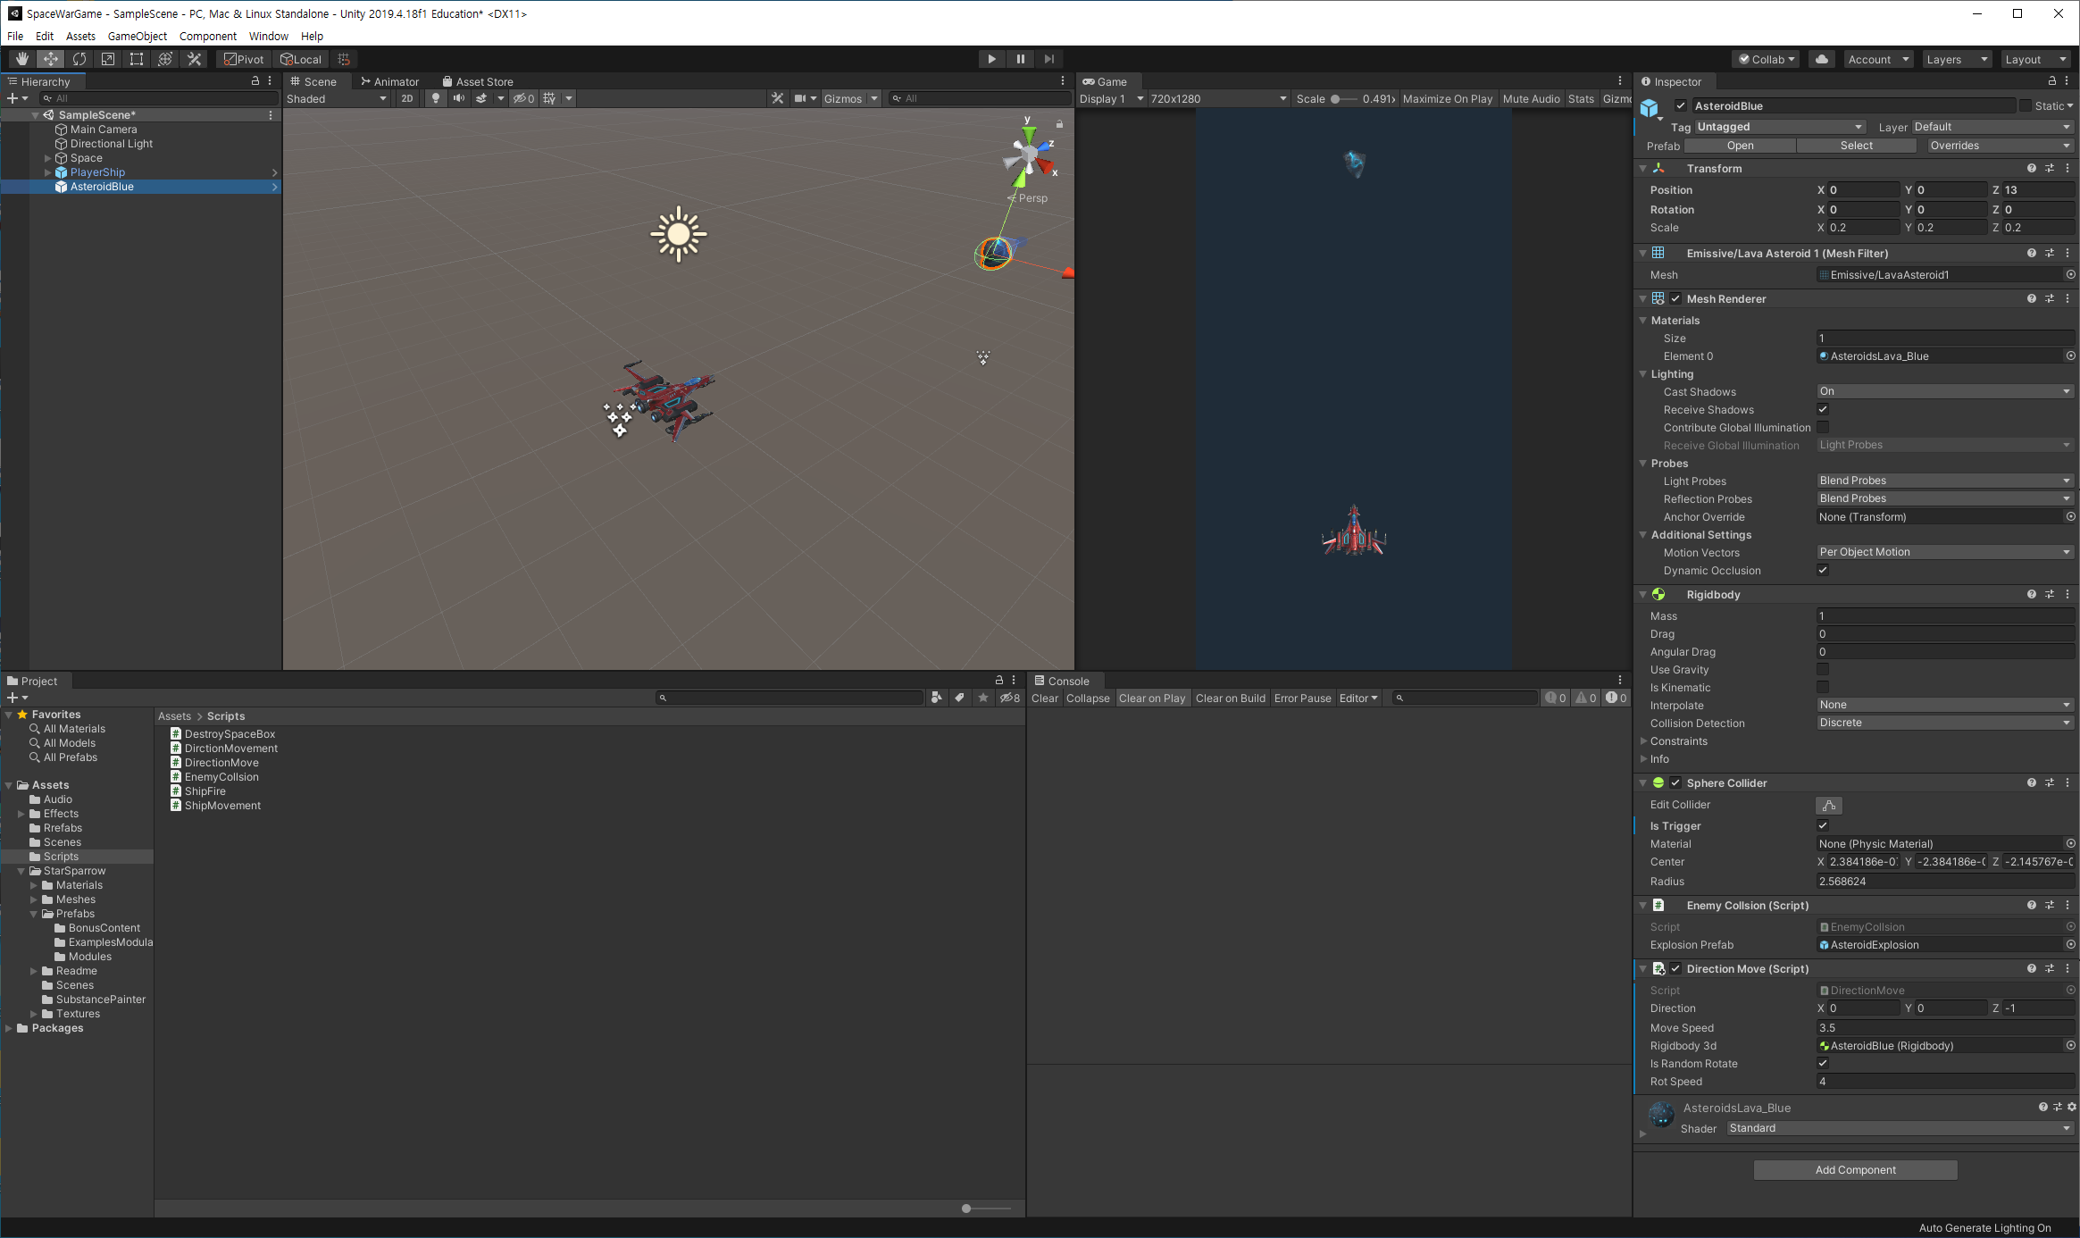Click the Pause button
Screen dimensions: 2080x1238
[1020, 59]
